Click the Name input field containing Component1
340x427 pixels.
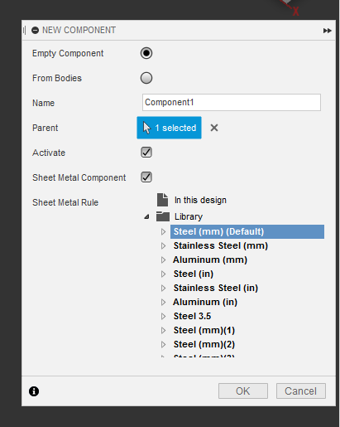pyautogui.click(x=232, y=102)
